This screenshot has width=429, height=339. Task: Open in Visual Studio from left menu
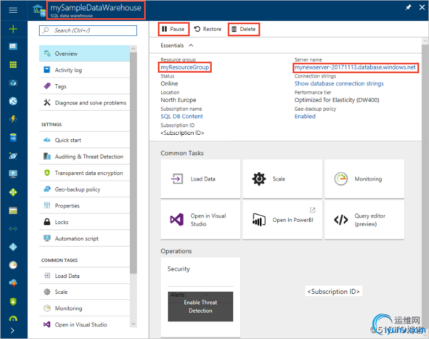pyautogui.click(x=84, y=325)
